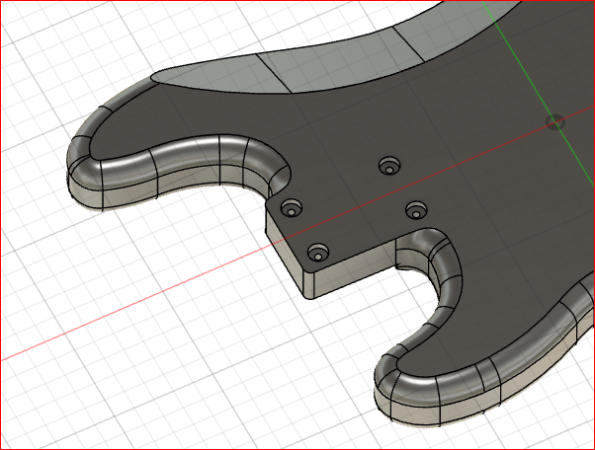Select the bottom screw hole near pocket edge

[x=318, y=253]
